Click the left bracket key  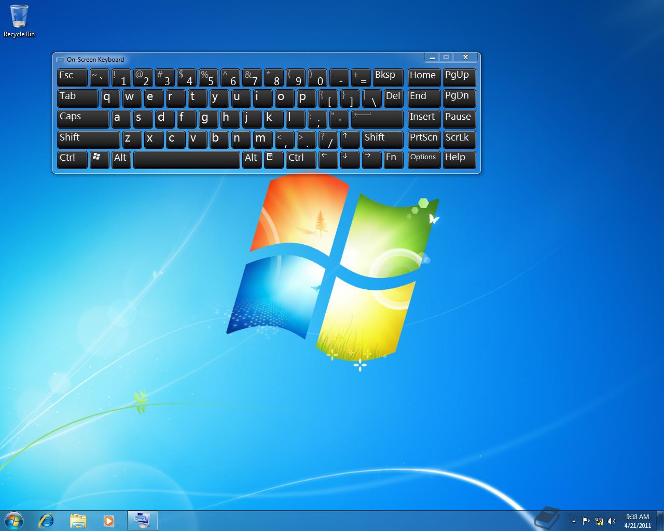[x=328, y=98]
